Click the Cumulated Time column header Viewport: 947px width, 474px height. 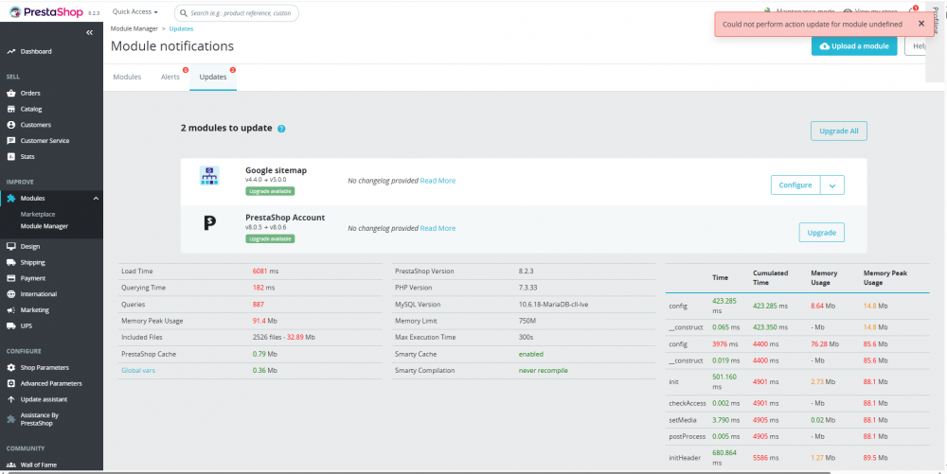pos(771,277)
